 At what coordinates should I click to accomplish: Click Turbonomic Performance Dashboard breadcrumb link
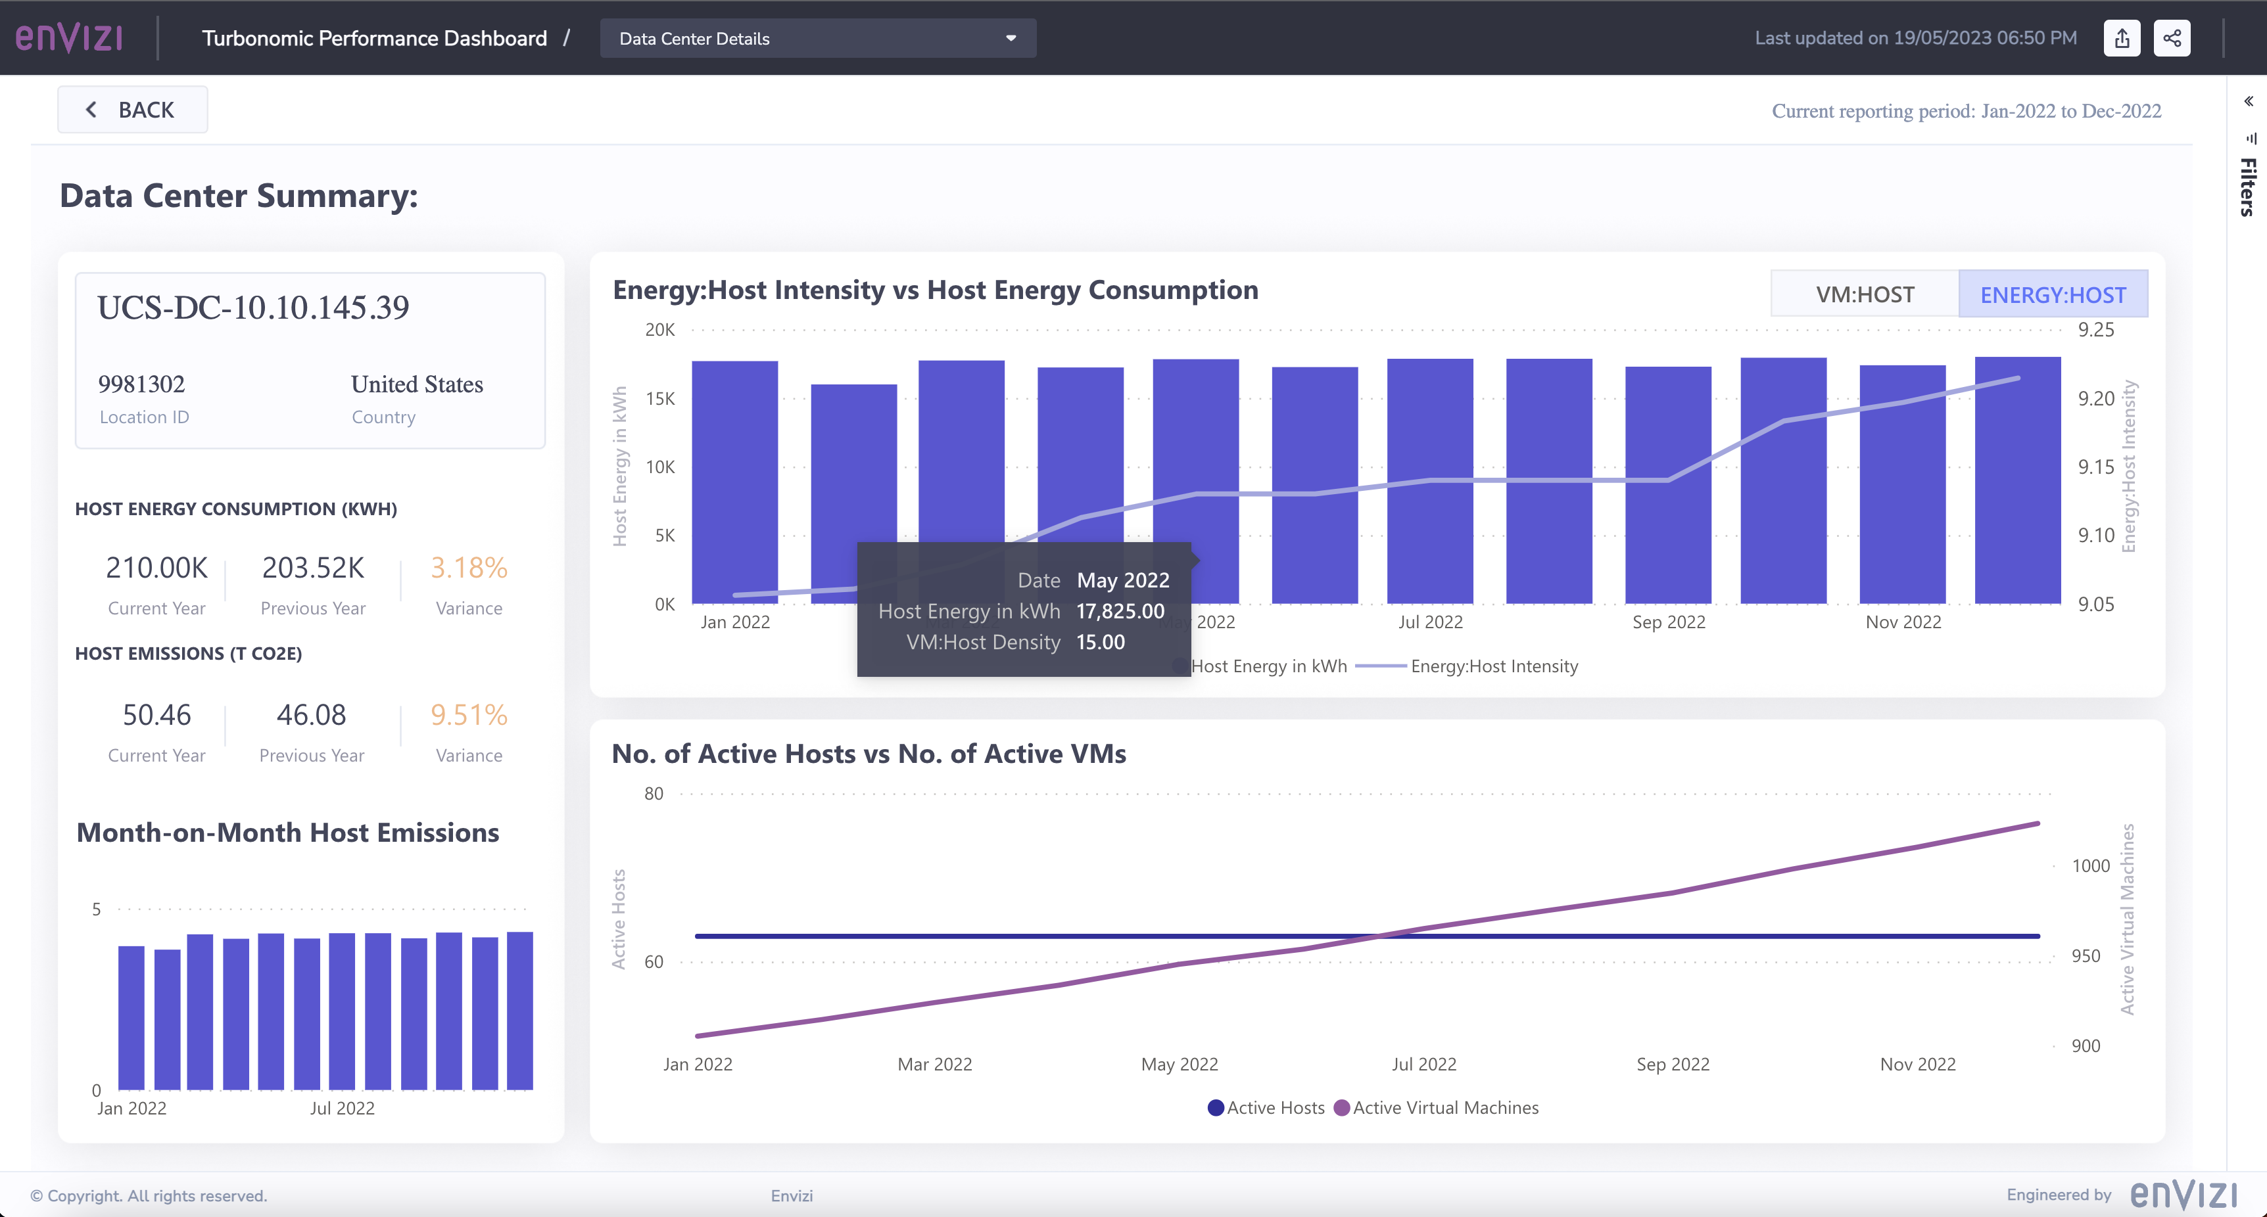(374, 38)
